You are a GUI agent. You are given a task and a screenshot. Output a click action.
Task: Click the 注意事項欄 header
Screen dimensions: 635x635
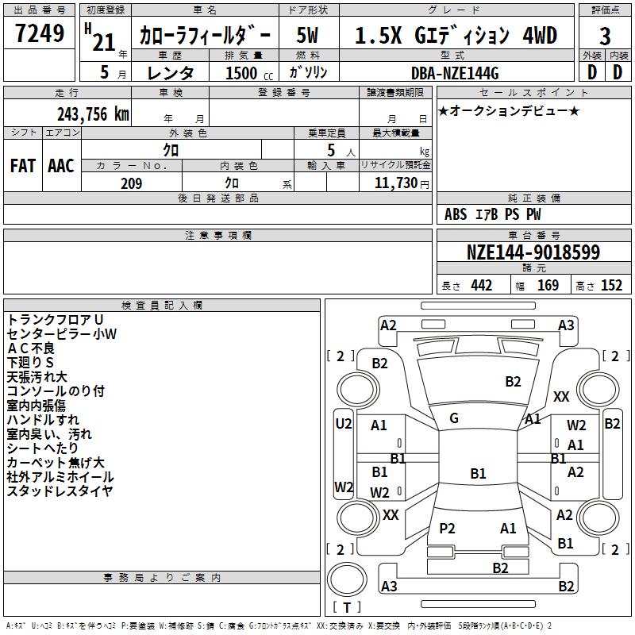click(217, 235)
